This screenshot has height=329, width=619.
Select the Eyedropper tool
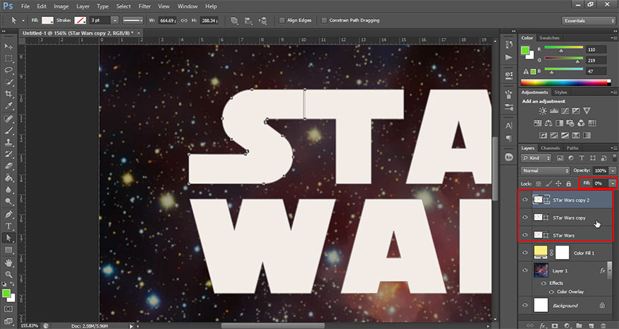coord(8,106)
